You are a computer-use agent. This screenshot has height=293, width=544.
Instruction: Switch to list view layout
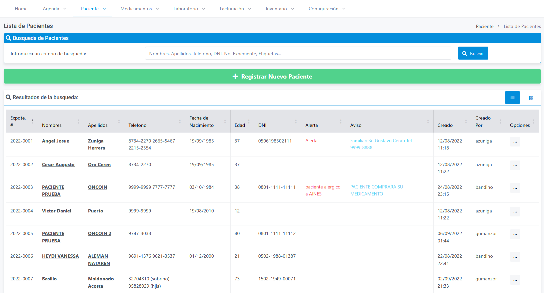pyautogui.click(x=512, y=98)
